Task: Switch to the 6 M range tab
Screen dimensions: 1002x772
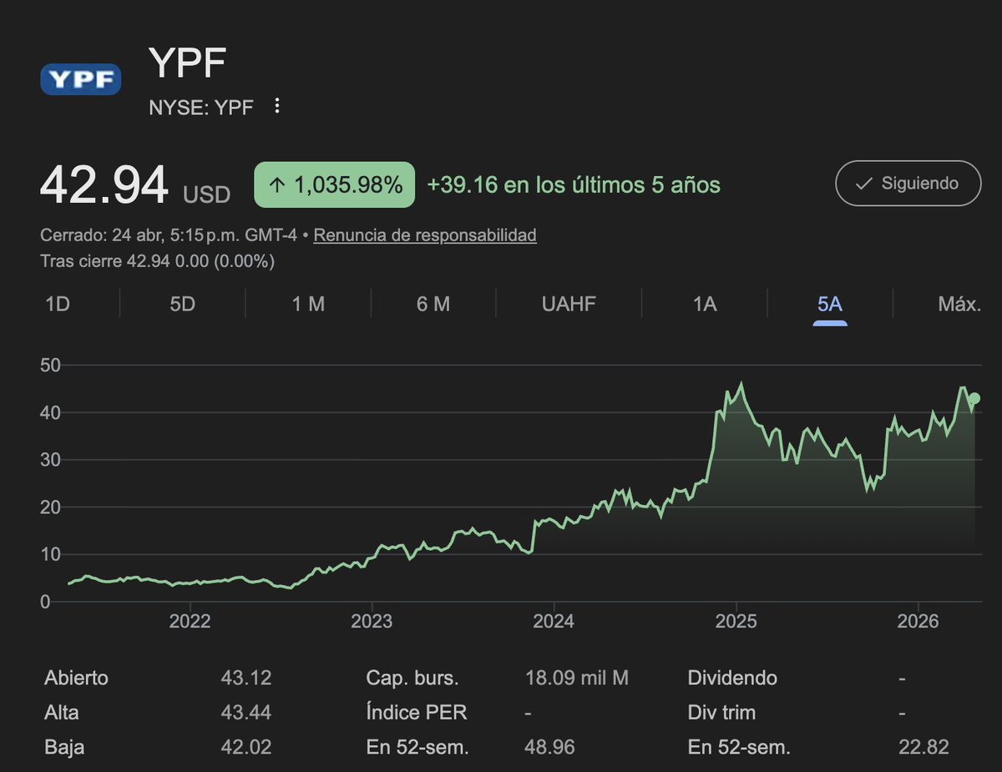Action: pyautogui.click(x=433, y=304)
